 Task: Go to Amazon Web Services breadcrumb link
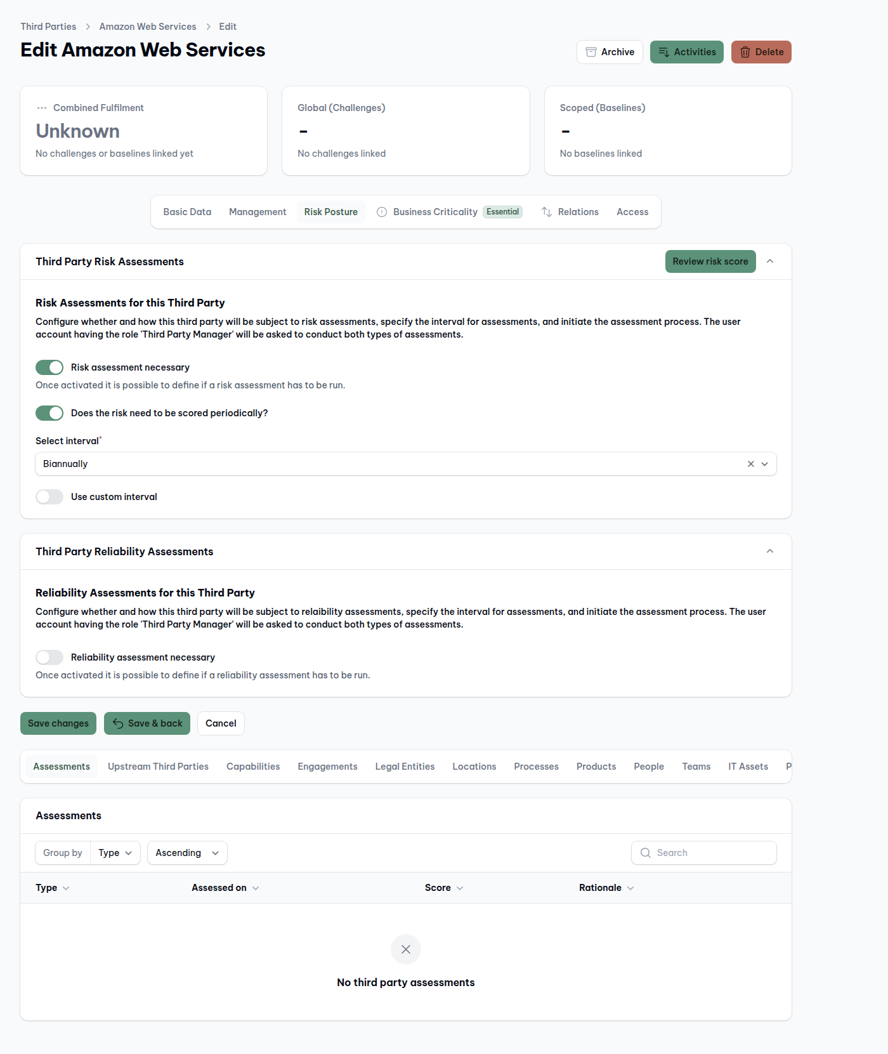coord(148,27)
